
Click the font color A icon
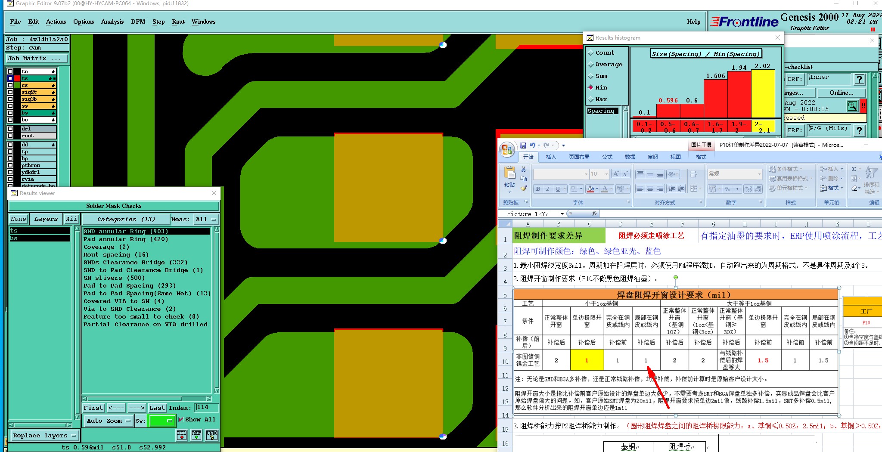[x=605, y=189]
